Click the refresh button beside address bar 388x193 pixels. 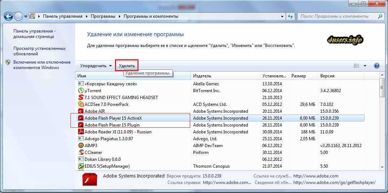pyautogui.click(x=290, y=17)
